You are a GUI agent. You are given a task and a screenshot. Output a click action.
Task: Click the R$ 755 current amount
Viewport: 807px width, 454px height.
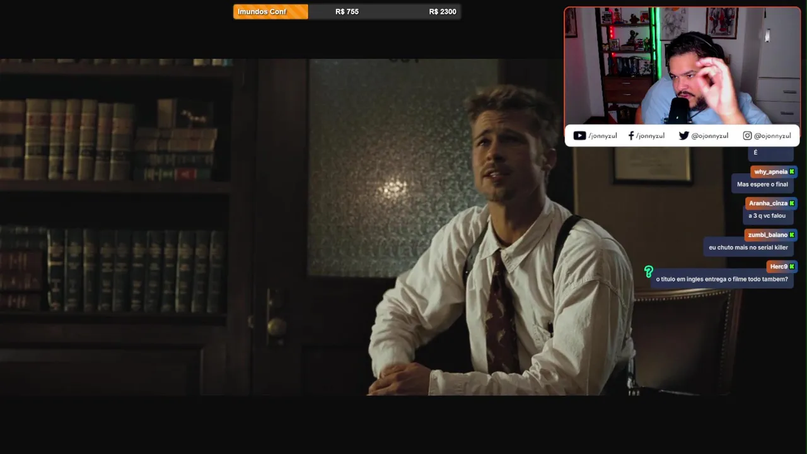click(x=347, y=11)
